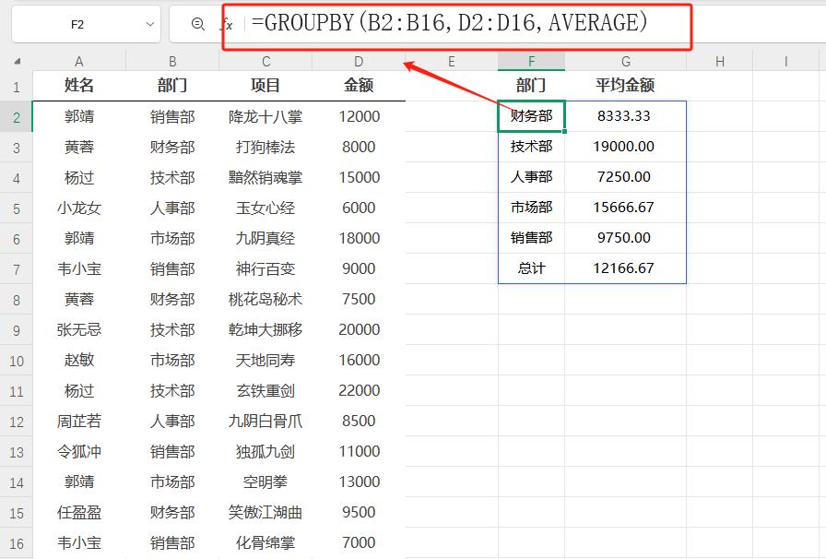Click the cell with 7250.00

tap(625, 177)
